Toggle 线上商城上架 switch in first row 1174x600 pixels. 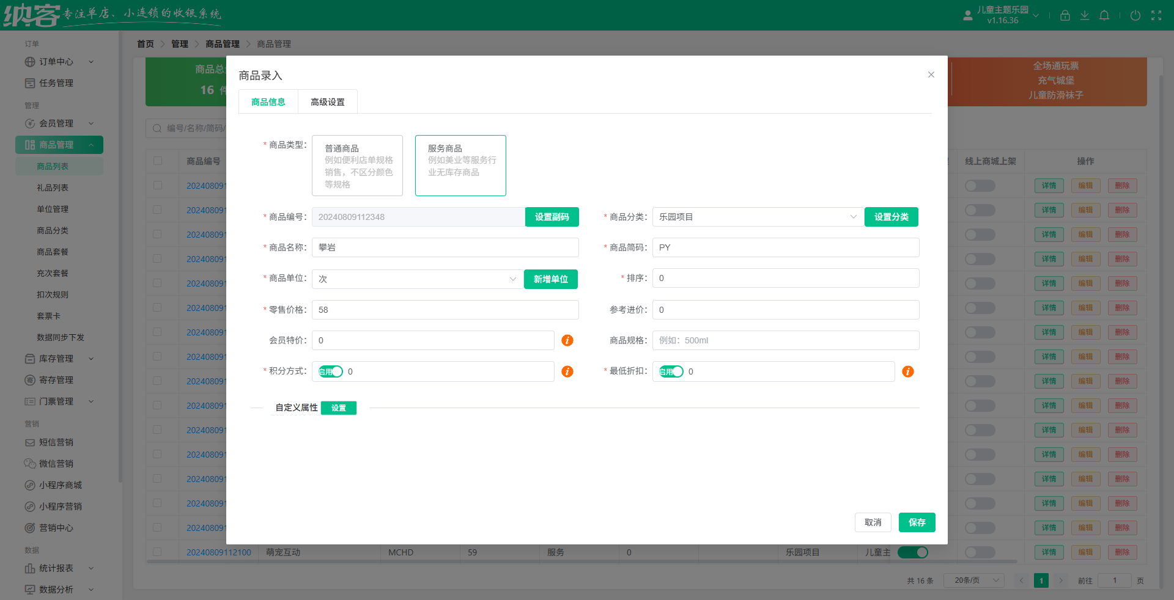click(x=980, y=186)
